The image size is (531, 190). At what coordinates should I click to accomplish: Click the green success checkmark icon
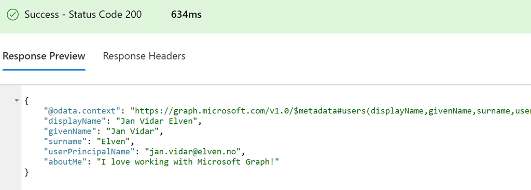pos(12,15)
